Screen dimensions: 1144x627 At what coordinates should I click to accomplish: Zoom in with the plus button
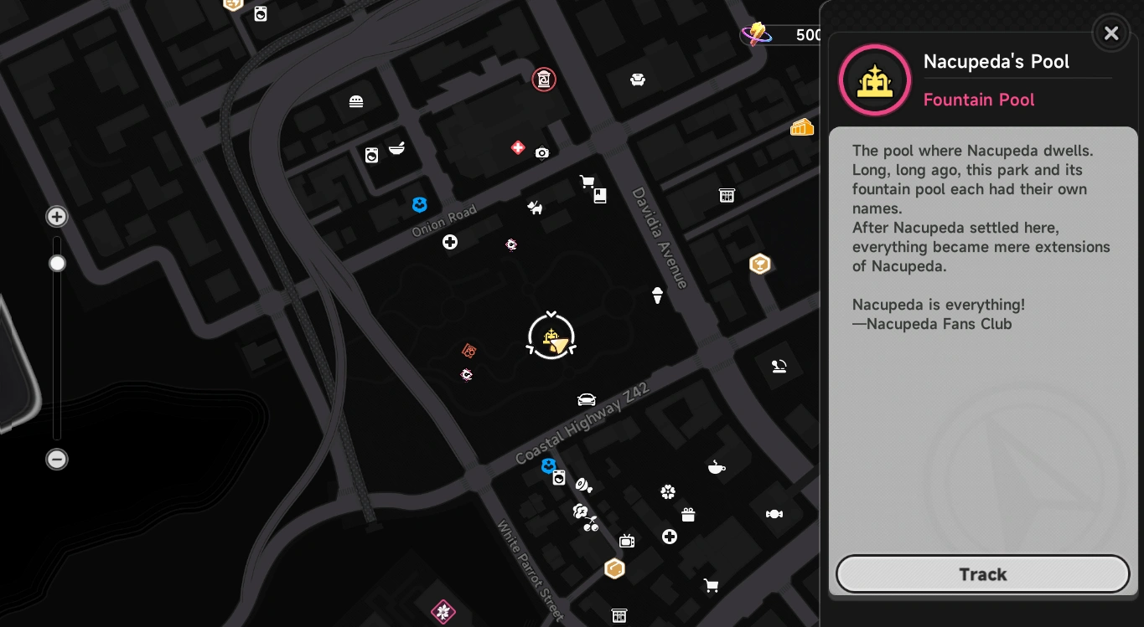click(57, 217)
